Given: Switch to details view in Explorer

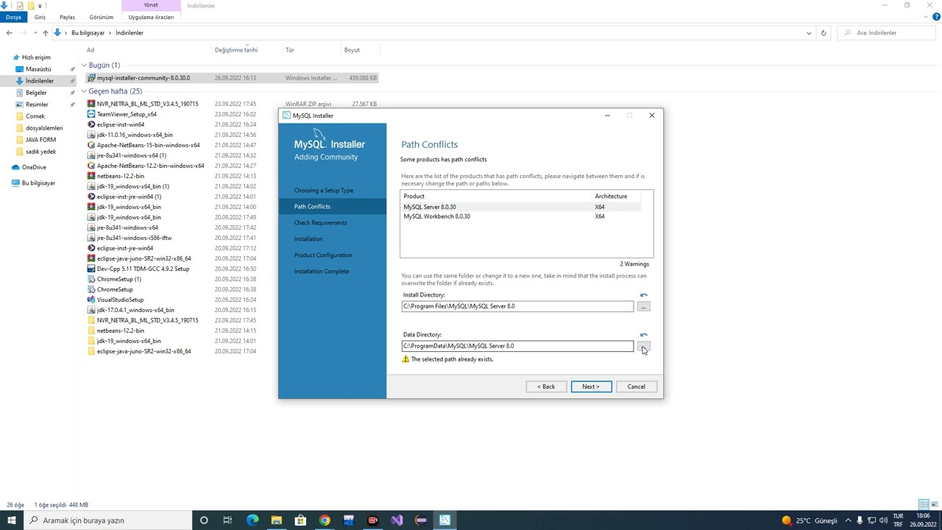Looking at the screenshot, I should tap(924, 504).
